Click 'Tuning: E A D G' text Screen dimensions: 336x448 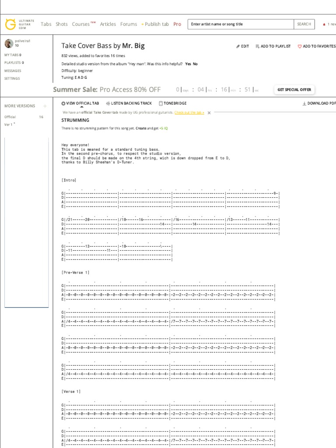74,77
